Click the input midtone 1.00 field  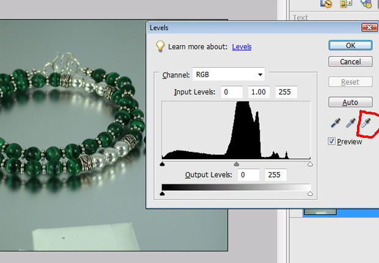[259, 92]
